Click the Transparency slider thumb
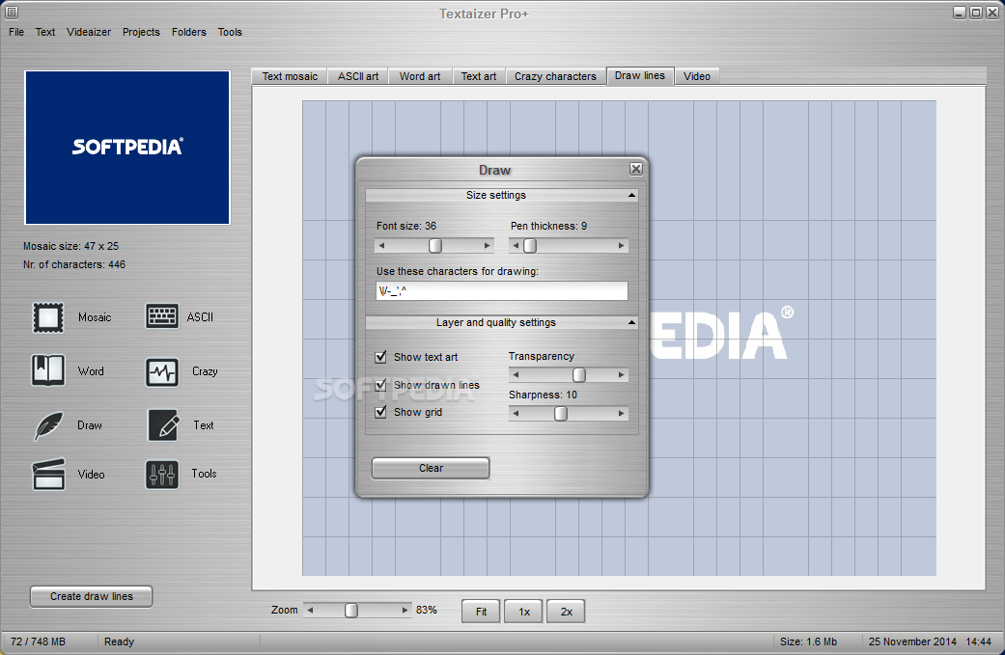Image resolution: width=1005 pixels, height=655 pixels. (x=579, y=375)
